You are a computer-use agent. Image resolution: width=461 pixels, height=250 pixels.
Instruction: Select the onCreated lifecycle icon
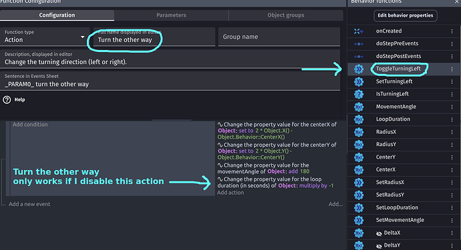pos(359,31)
